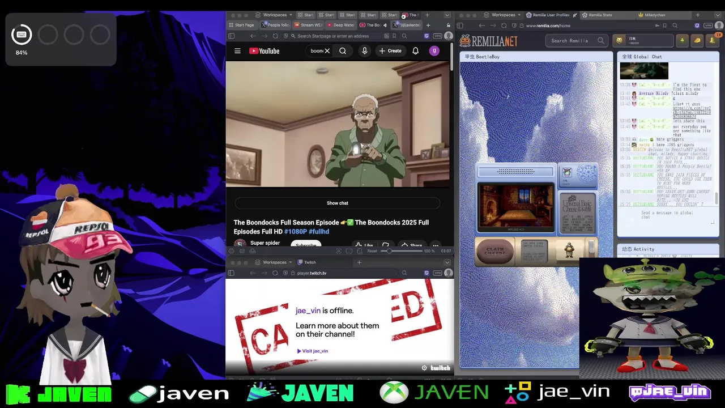The image size is (725, 408).
Task: Expand the tab list chevron in Remilia window
Action: coord(719,15)
